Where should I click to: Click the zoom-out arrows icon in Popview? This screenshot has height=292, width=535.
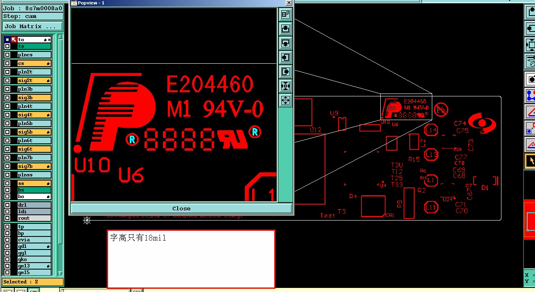tap(285, 100)
